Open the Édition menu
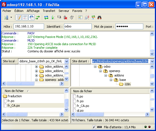Screen dimensions: 156x131 19,11
